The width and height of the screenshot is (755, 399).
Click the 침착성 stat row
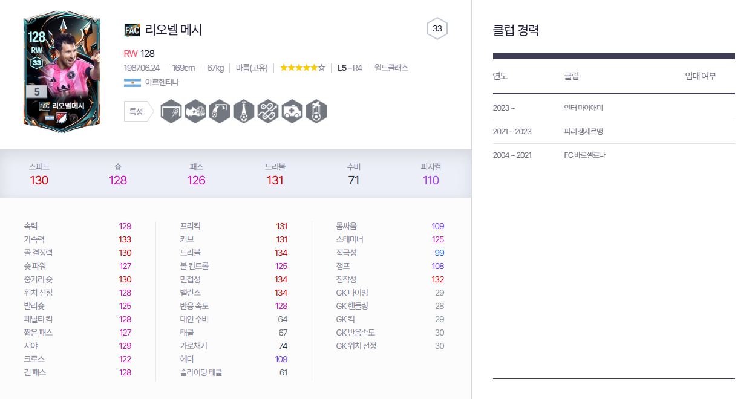390,279
